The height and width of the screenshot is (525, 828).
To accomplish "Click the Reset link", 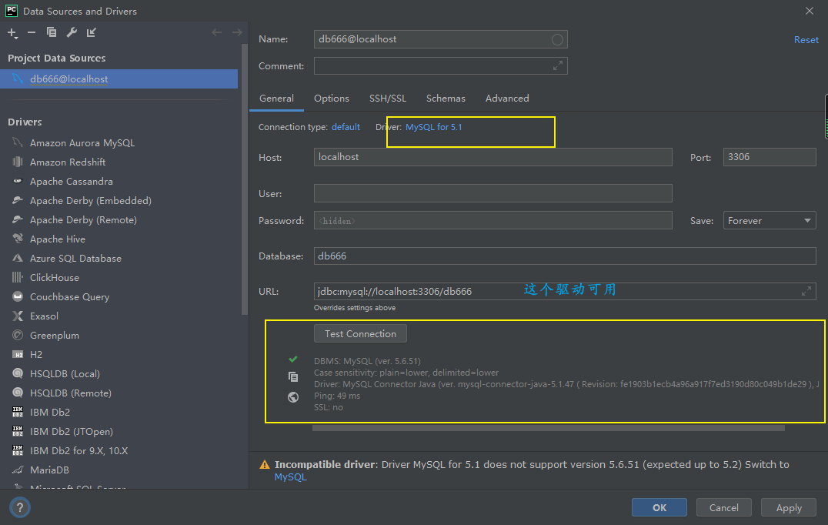I will pos(806,39).
